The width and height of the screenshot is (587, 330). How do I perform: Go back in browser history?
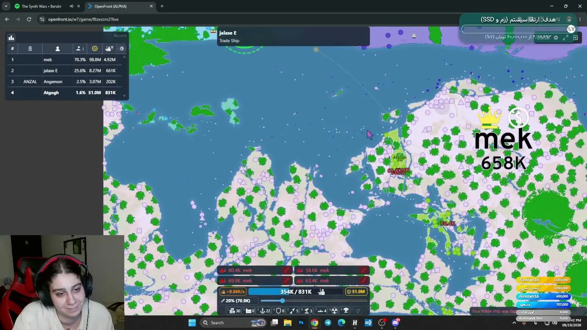[x=7, y=19]
